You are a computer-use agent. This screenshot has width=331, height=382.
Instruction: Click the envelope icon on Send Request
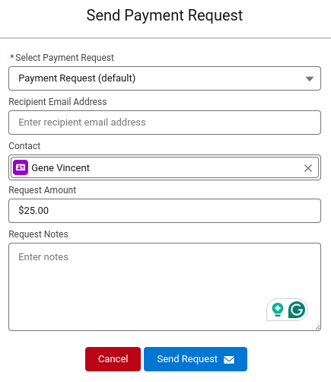(229, 359)
